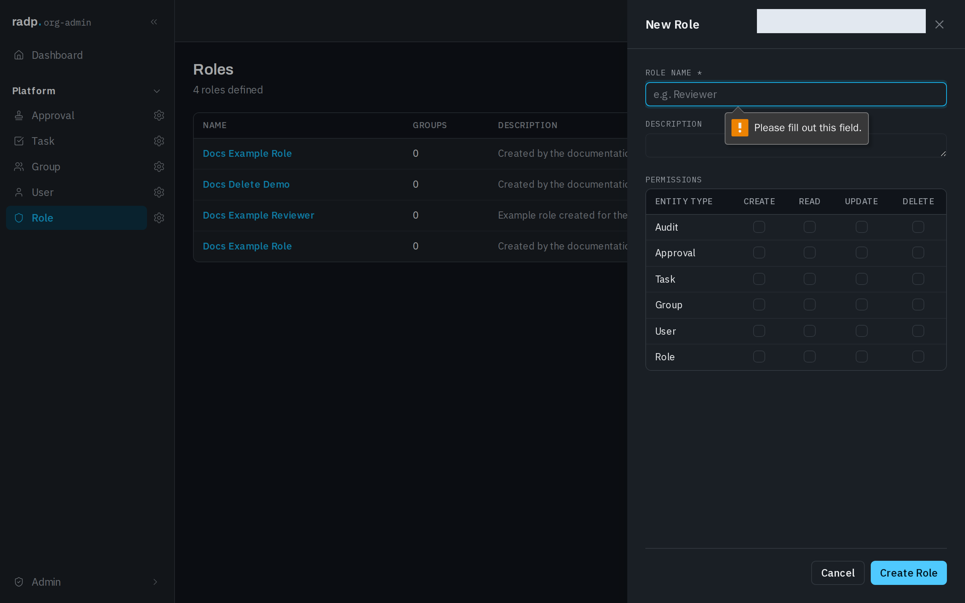Click the Group people icon in sidebar

(x=19, y=167)
